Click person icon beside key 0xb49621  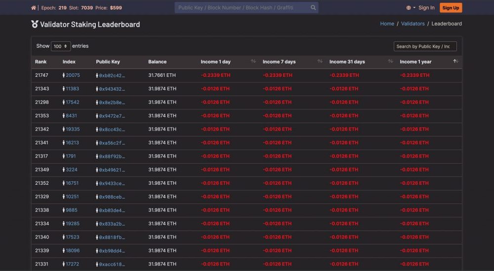pos(97,170)
